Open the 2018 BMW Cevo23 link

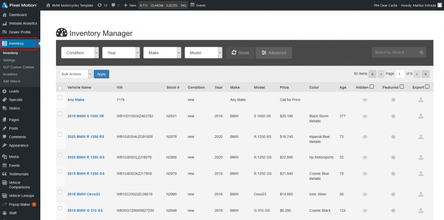point(84,194)
